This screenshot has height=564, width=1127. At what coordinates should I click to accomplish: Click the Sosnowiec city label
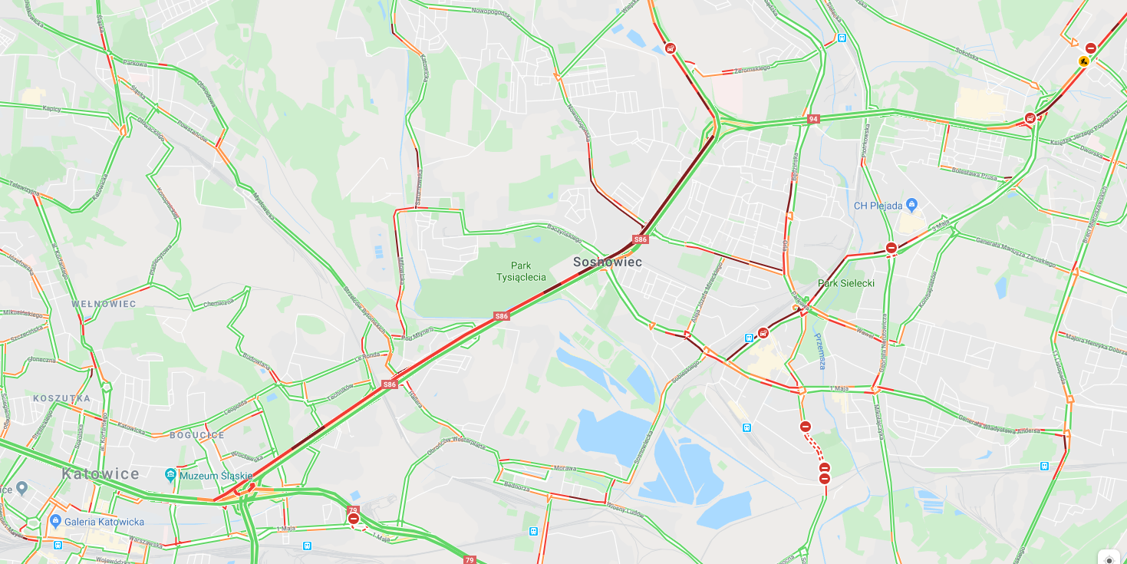pyautogui.click(x=608, y=262)
